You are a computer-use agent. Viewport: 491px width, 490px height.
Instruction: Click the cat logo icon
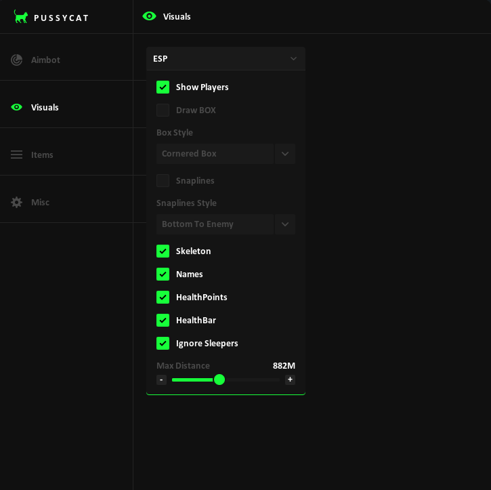pyautogui.click(x=21, y=17)
